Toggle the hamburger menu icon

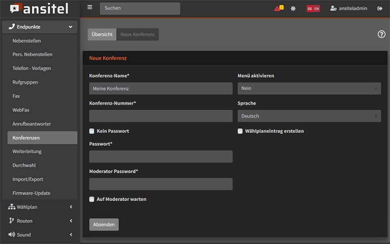90,7
